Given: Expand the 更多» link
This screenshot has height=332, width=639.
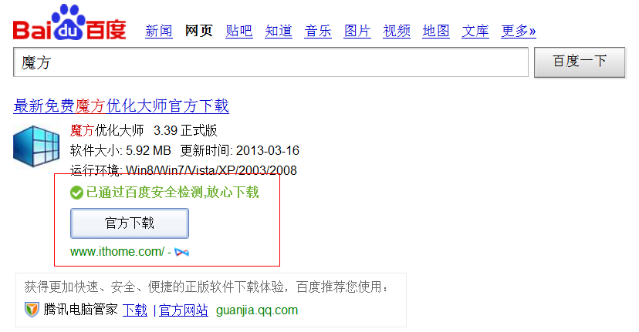Looking at the screenshot, I should coord(519,31).
